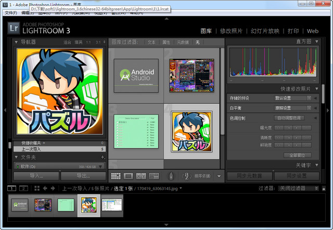Screen dimensions: 333x230
Task: Decrease exposure by small step
Action: coord(288,128)
